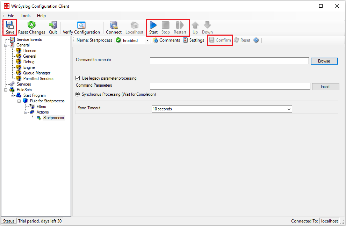
Task: Collapse the top-level General node
Action: (x=6, y=45)
